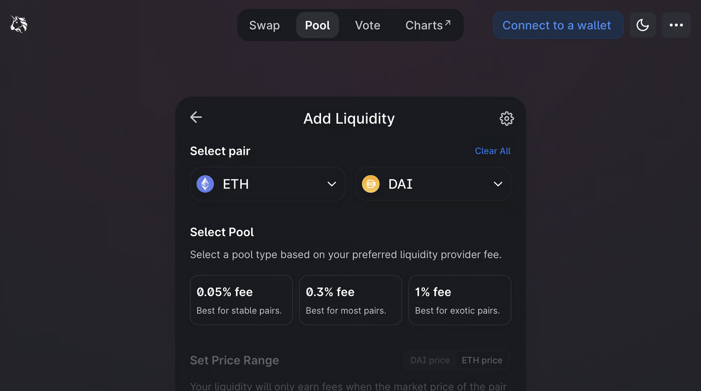Click the Clear All link
The image size is (701, 391).
click(493, 151)
